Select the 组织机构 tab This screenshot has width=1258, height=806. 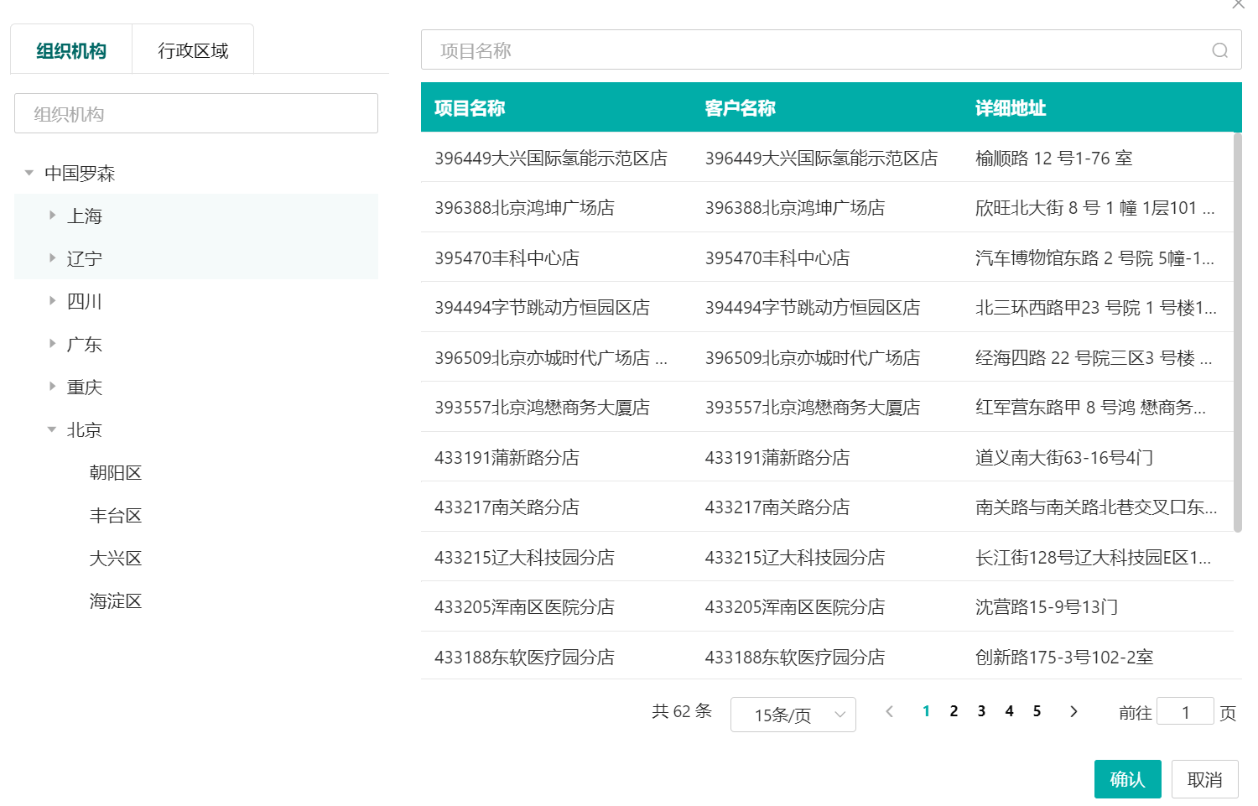pos(71,50)
